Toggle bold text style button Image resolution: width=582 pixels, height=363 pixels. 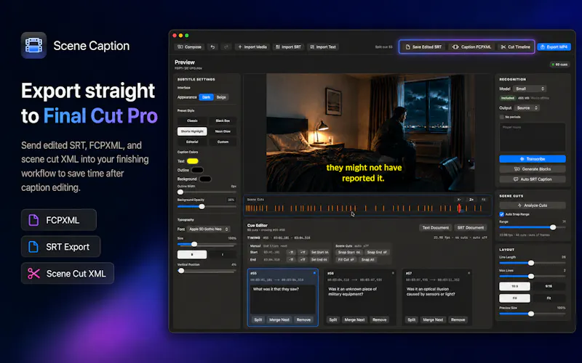(192, 255)
